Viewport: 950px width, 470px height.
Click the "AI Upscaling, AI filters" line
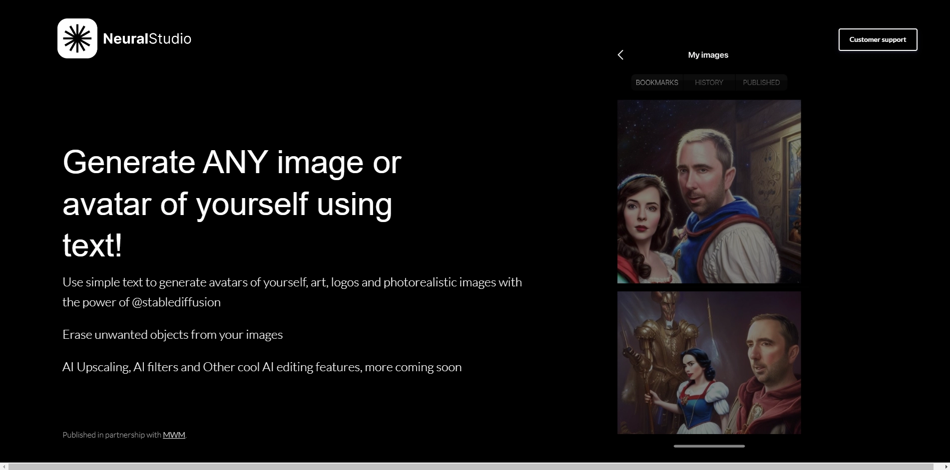[x=262, y=367]
